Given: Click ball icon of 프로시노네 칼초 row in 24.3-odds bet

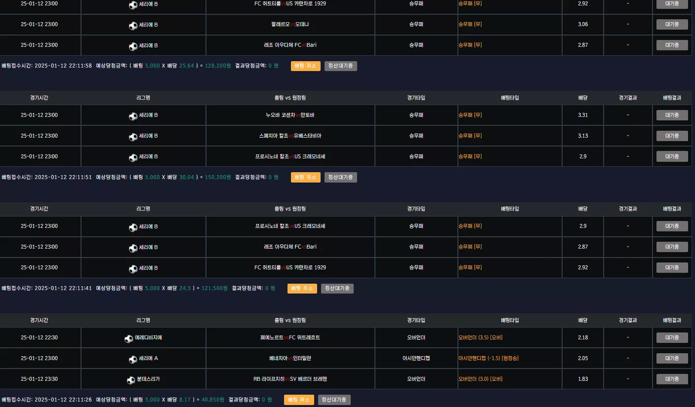Looking at the screenshot, I should point(133,227).
